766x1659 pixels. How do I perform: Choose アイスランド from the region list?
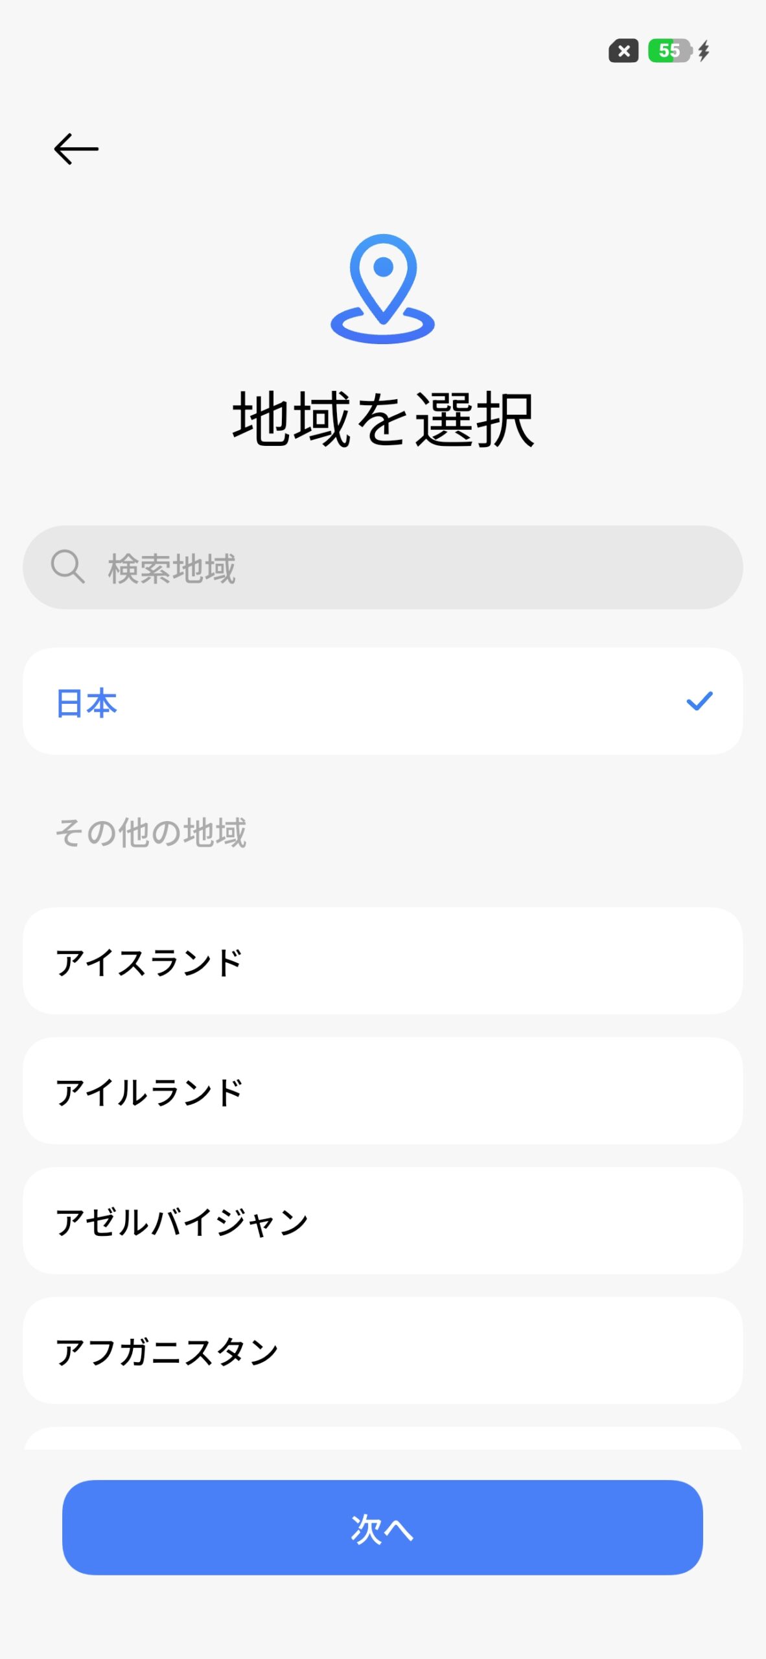(382, 961)
